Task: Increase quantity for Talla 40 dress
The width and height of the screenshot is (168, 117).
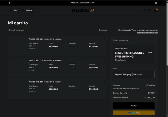Action: click(78, 89)
